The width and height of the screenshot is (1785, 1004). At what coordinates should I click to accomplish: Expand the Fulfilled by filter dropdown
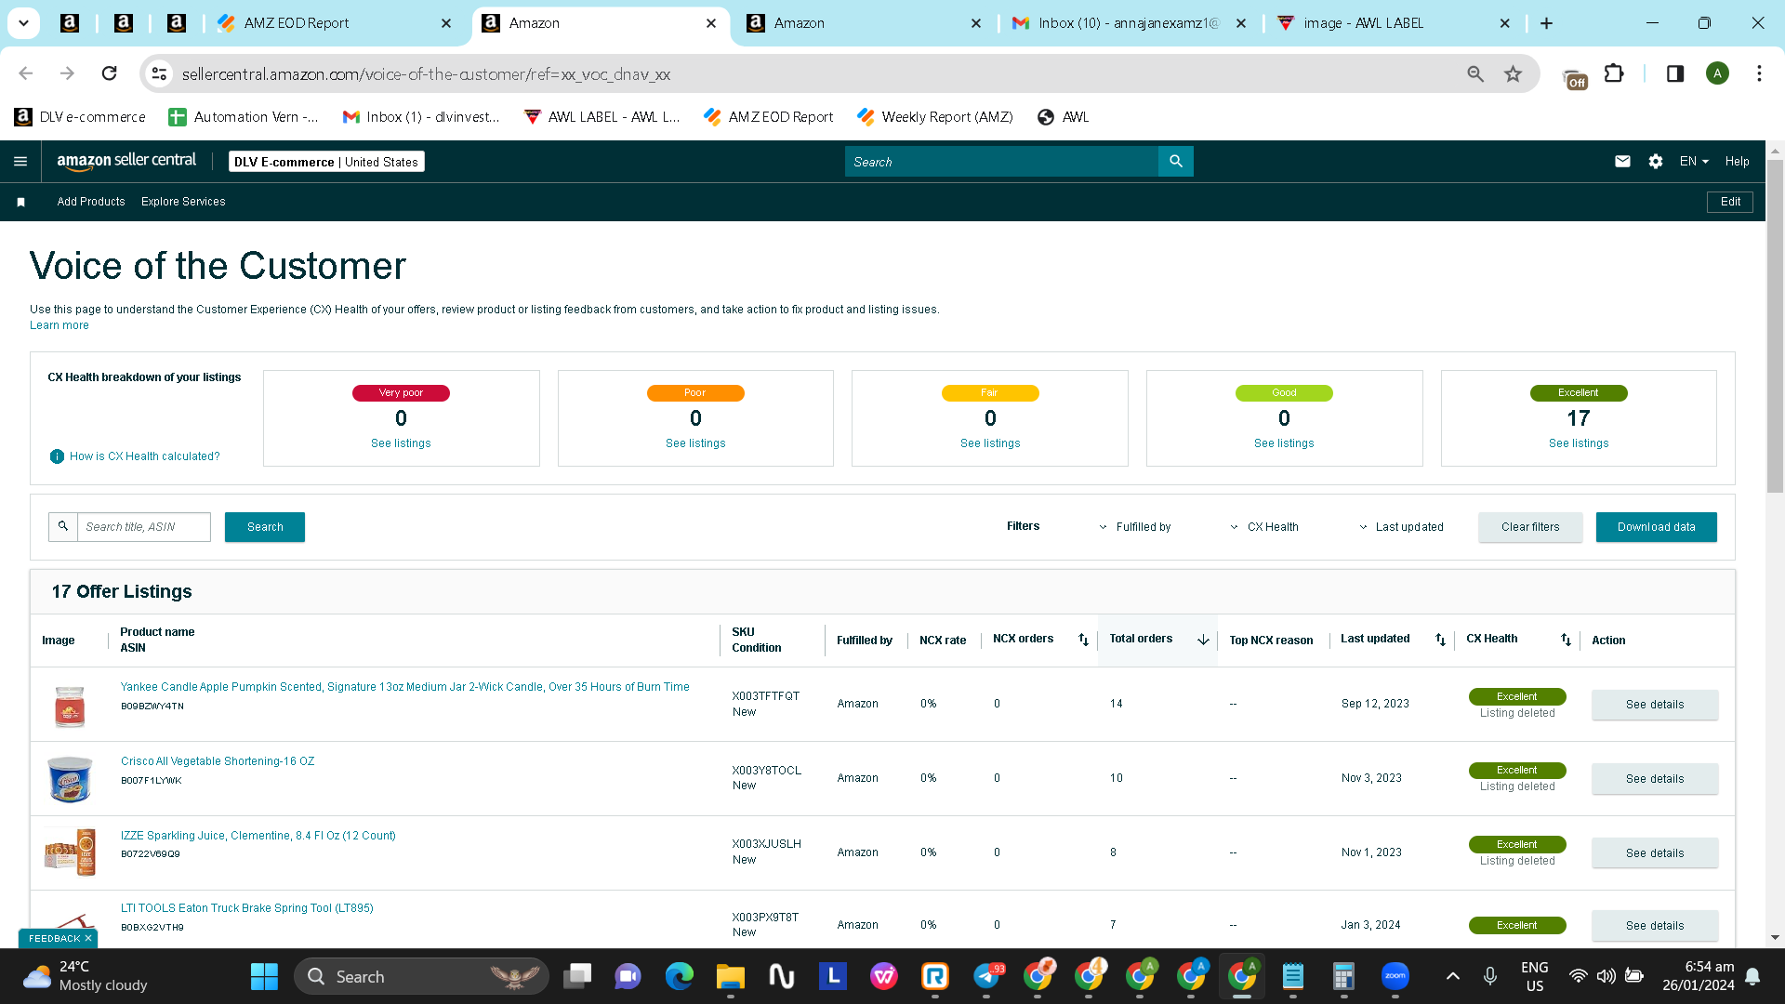coord(1135,527)
